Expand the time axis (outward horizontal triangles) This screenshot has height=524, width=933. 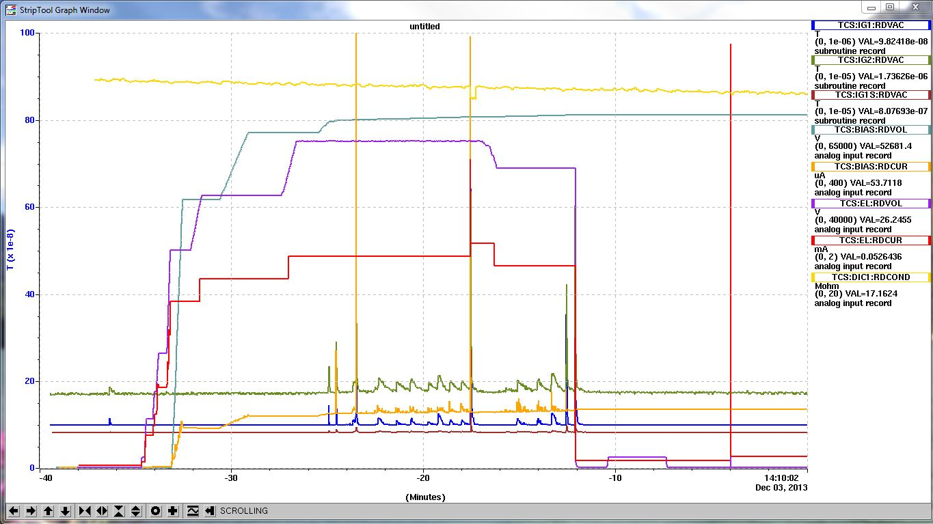pos(102,511)
